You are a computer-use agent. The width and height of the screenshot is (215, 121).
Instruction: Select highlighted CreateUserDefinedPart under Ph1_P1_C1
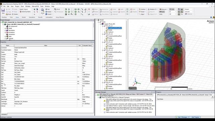[115, 28]
